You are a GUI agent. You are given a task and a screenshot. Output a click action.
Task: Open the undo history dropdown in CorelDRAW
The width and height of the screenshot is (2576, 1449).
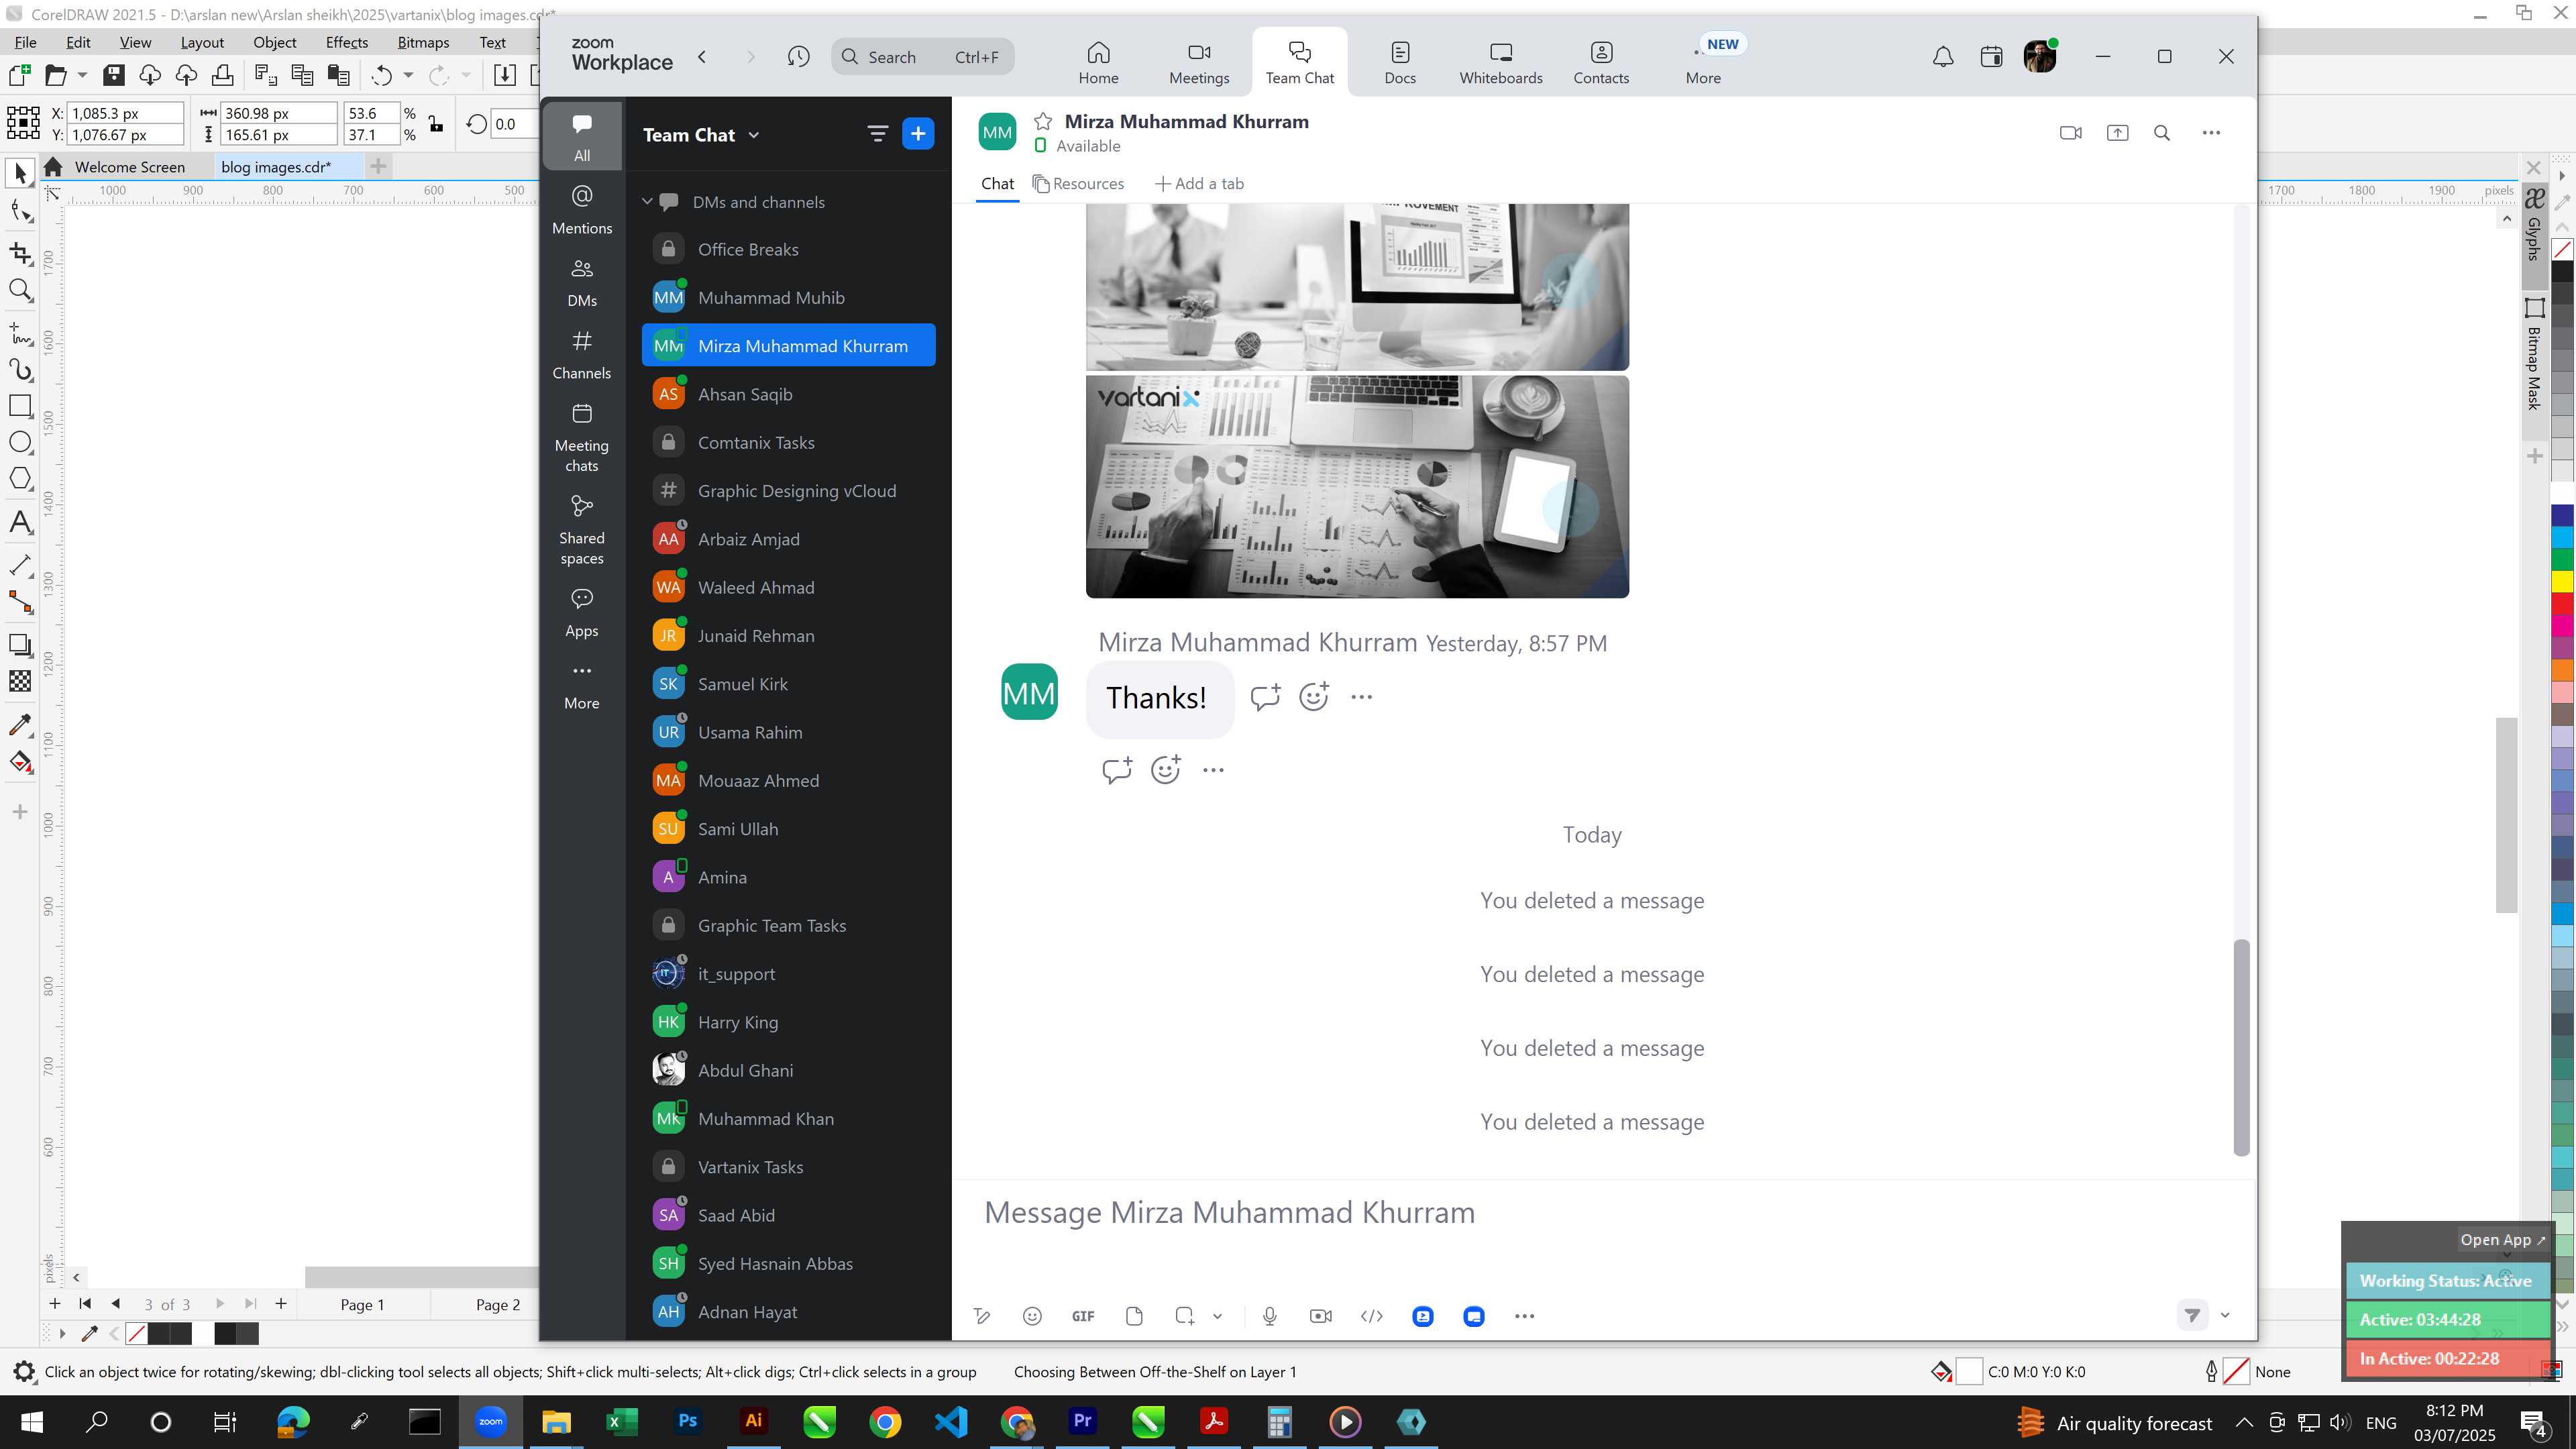[408, 75]
